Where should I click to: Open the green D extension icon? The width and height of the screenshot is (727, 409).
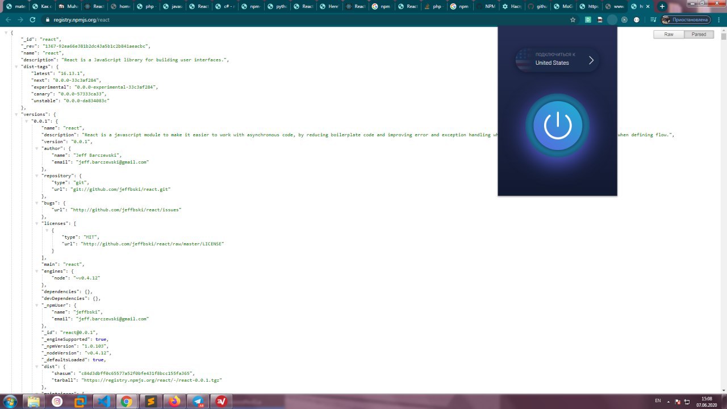588,19
